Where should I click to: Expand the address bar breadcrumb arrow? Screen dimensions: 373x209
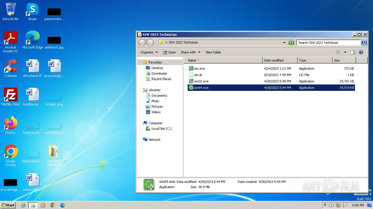point(166,43)
